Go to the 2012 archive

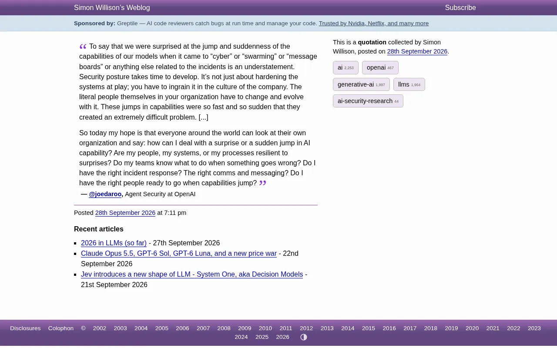[306, 328]
